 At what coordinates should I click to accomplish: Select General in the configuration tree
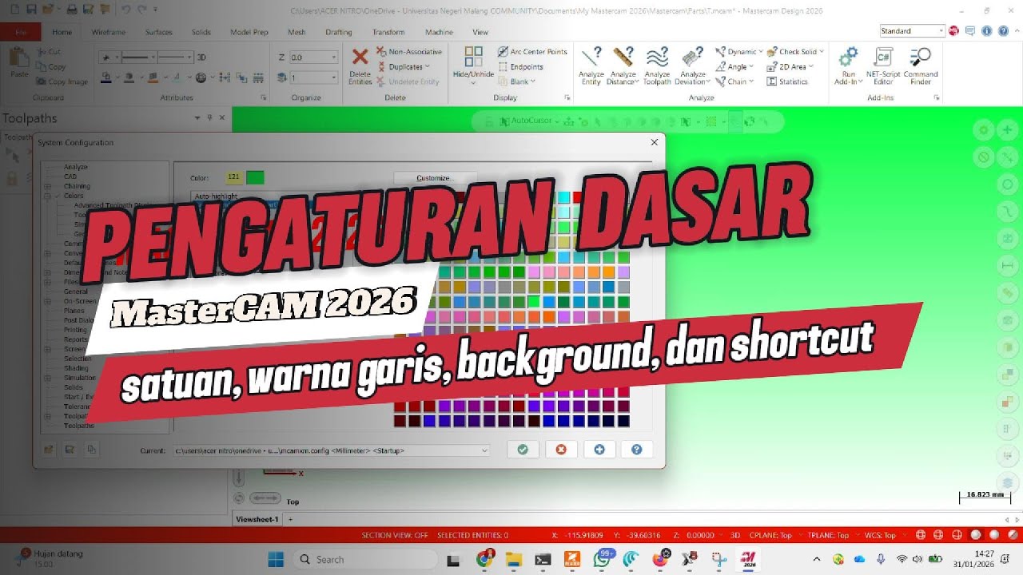75,291
